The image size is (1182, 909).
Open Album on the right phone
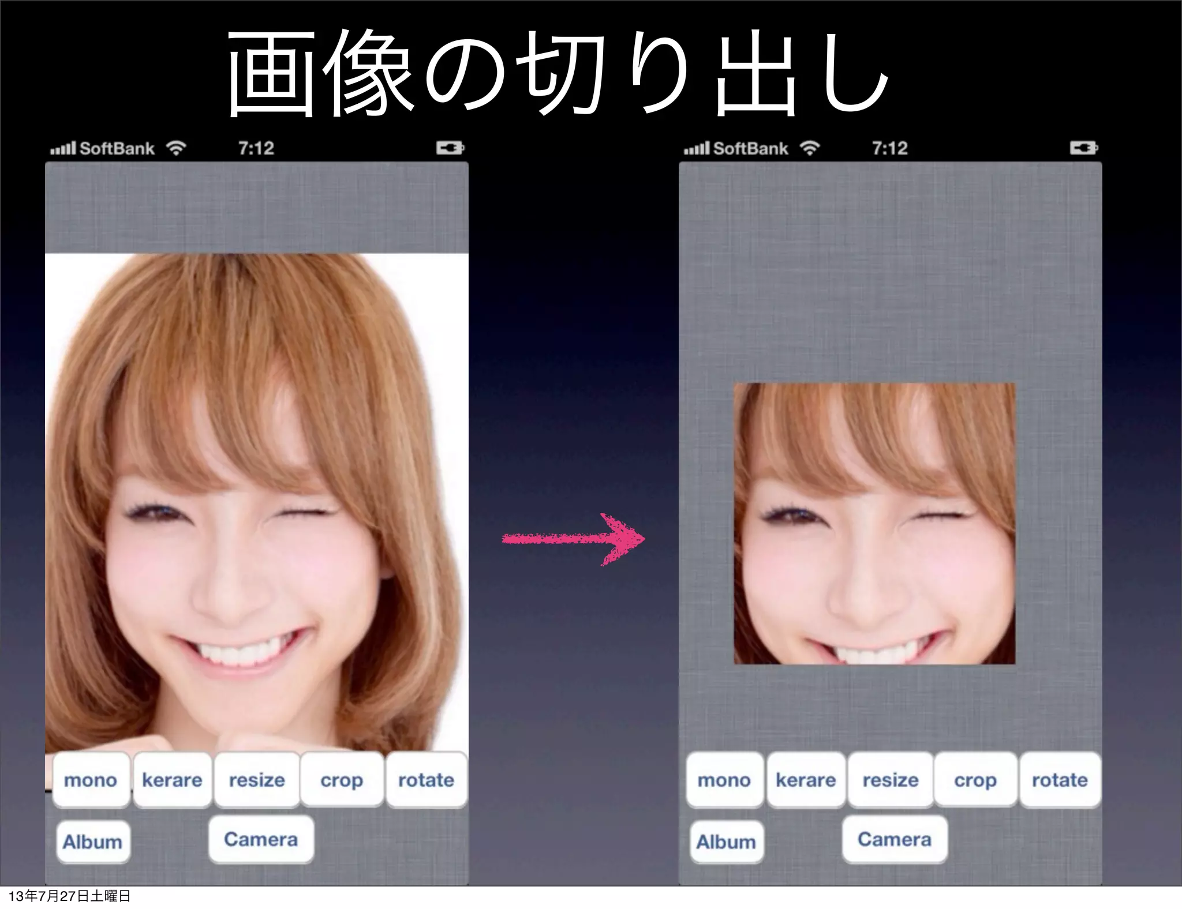click(726, 842)
